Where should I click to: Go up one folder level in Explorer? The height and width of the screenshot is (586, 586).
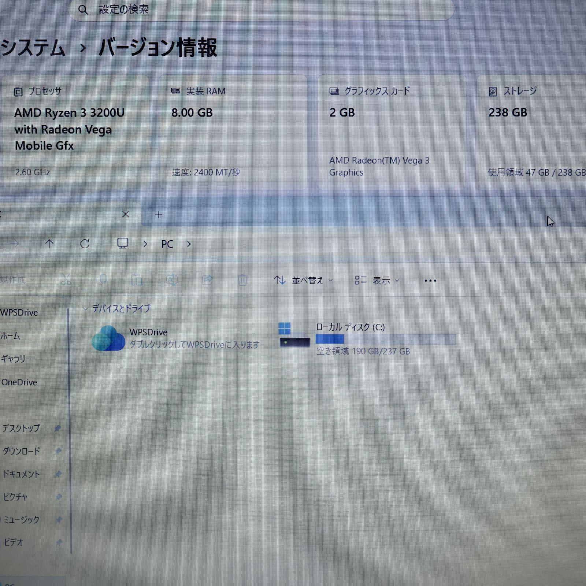[49, 244]
